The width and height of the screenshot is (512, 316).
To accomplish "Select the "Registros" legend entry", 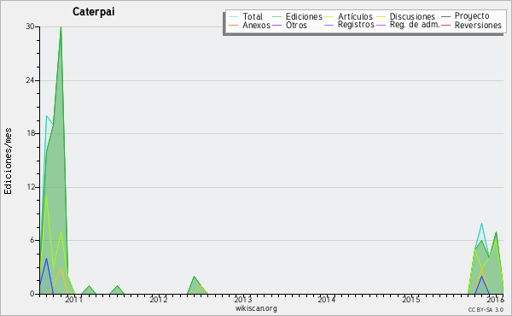I will (356, 25).
